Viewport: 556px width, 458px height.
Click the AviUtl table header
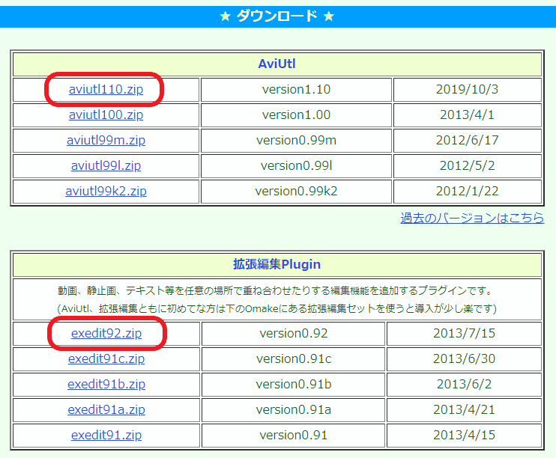[x=277, y=64]
